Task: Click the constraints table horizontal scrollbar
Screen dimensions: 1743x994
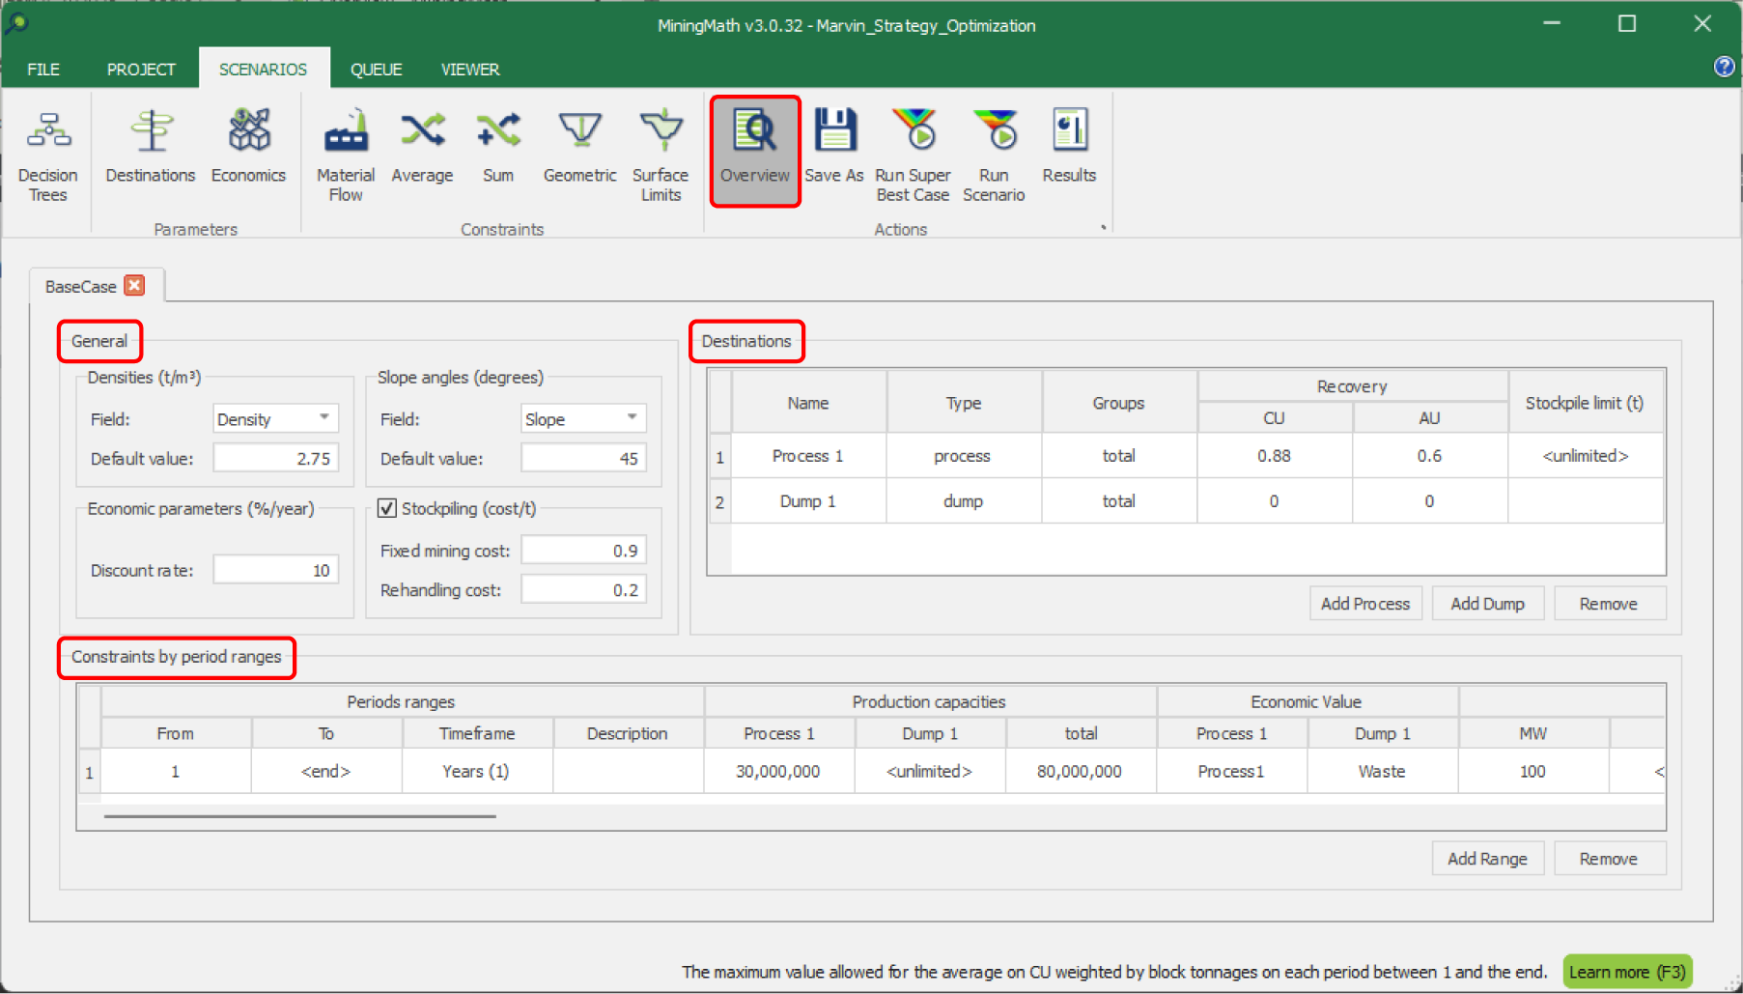Action: pyautogui.click(x=299, y=816)
